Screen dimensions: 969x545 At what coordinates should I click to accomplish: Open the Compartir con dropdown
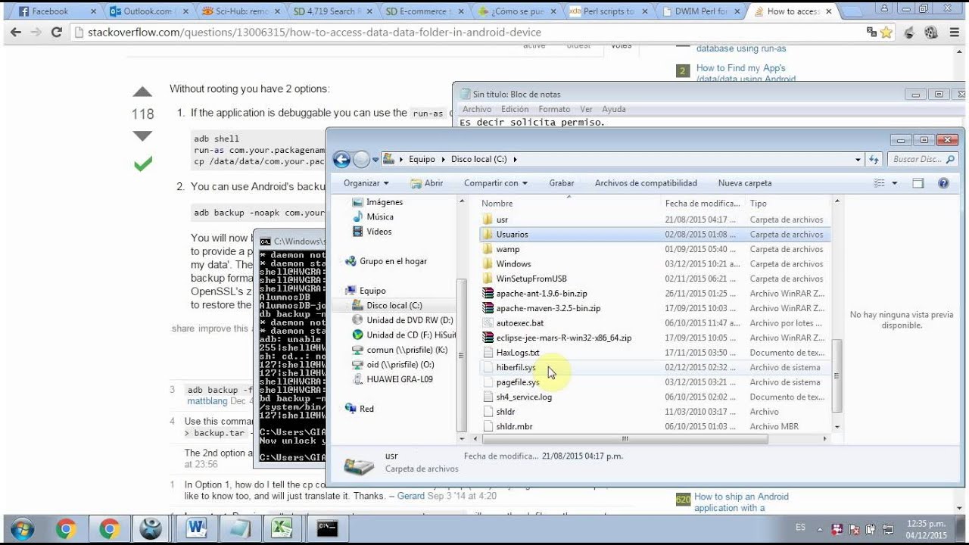tap(496, 183)
